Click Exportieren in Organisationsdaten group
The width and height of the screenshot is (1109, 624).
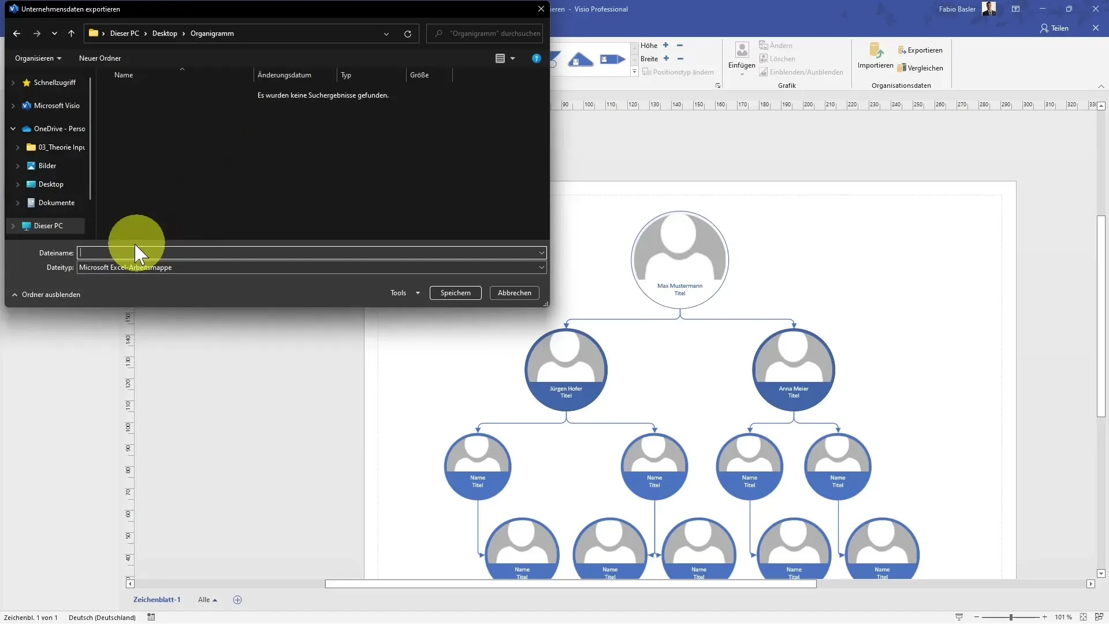(920, 50)
